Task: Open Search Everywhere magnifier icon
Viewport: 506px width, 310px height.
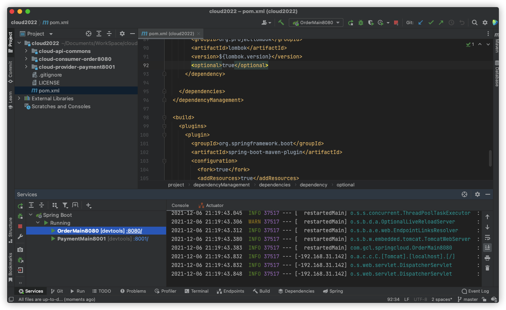Action: point(475,23)
